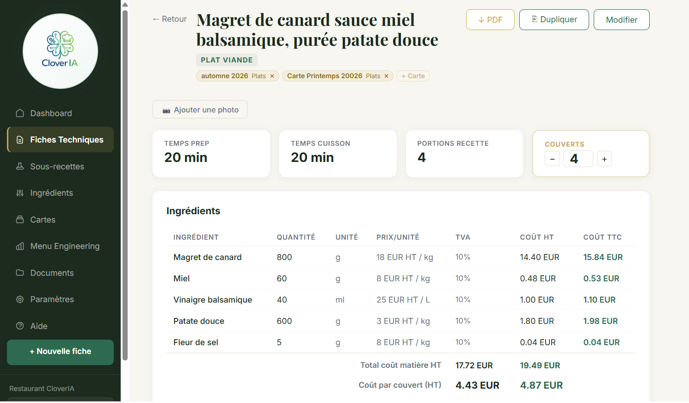The image size is (689, 403).
Task: Decrease couverts with minus button
Action: tap(552, 159)
